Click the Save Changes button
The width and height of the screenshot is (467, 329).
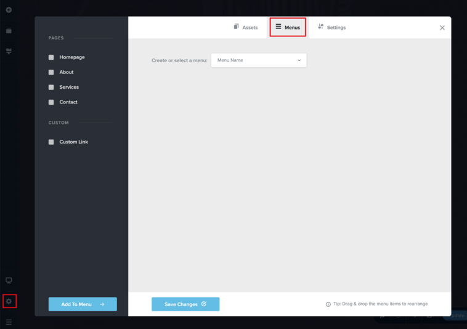185,304
